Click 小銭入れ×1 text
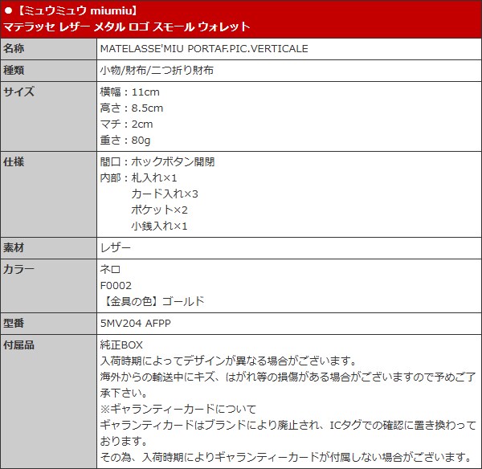Image resolution: width=482 pixels, height=469 pixels. click(160, 226)
